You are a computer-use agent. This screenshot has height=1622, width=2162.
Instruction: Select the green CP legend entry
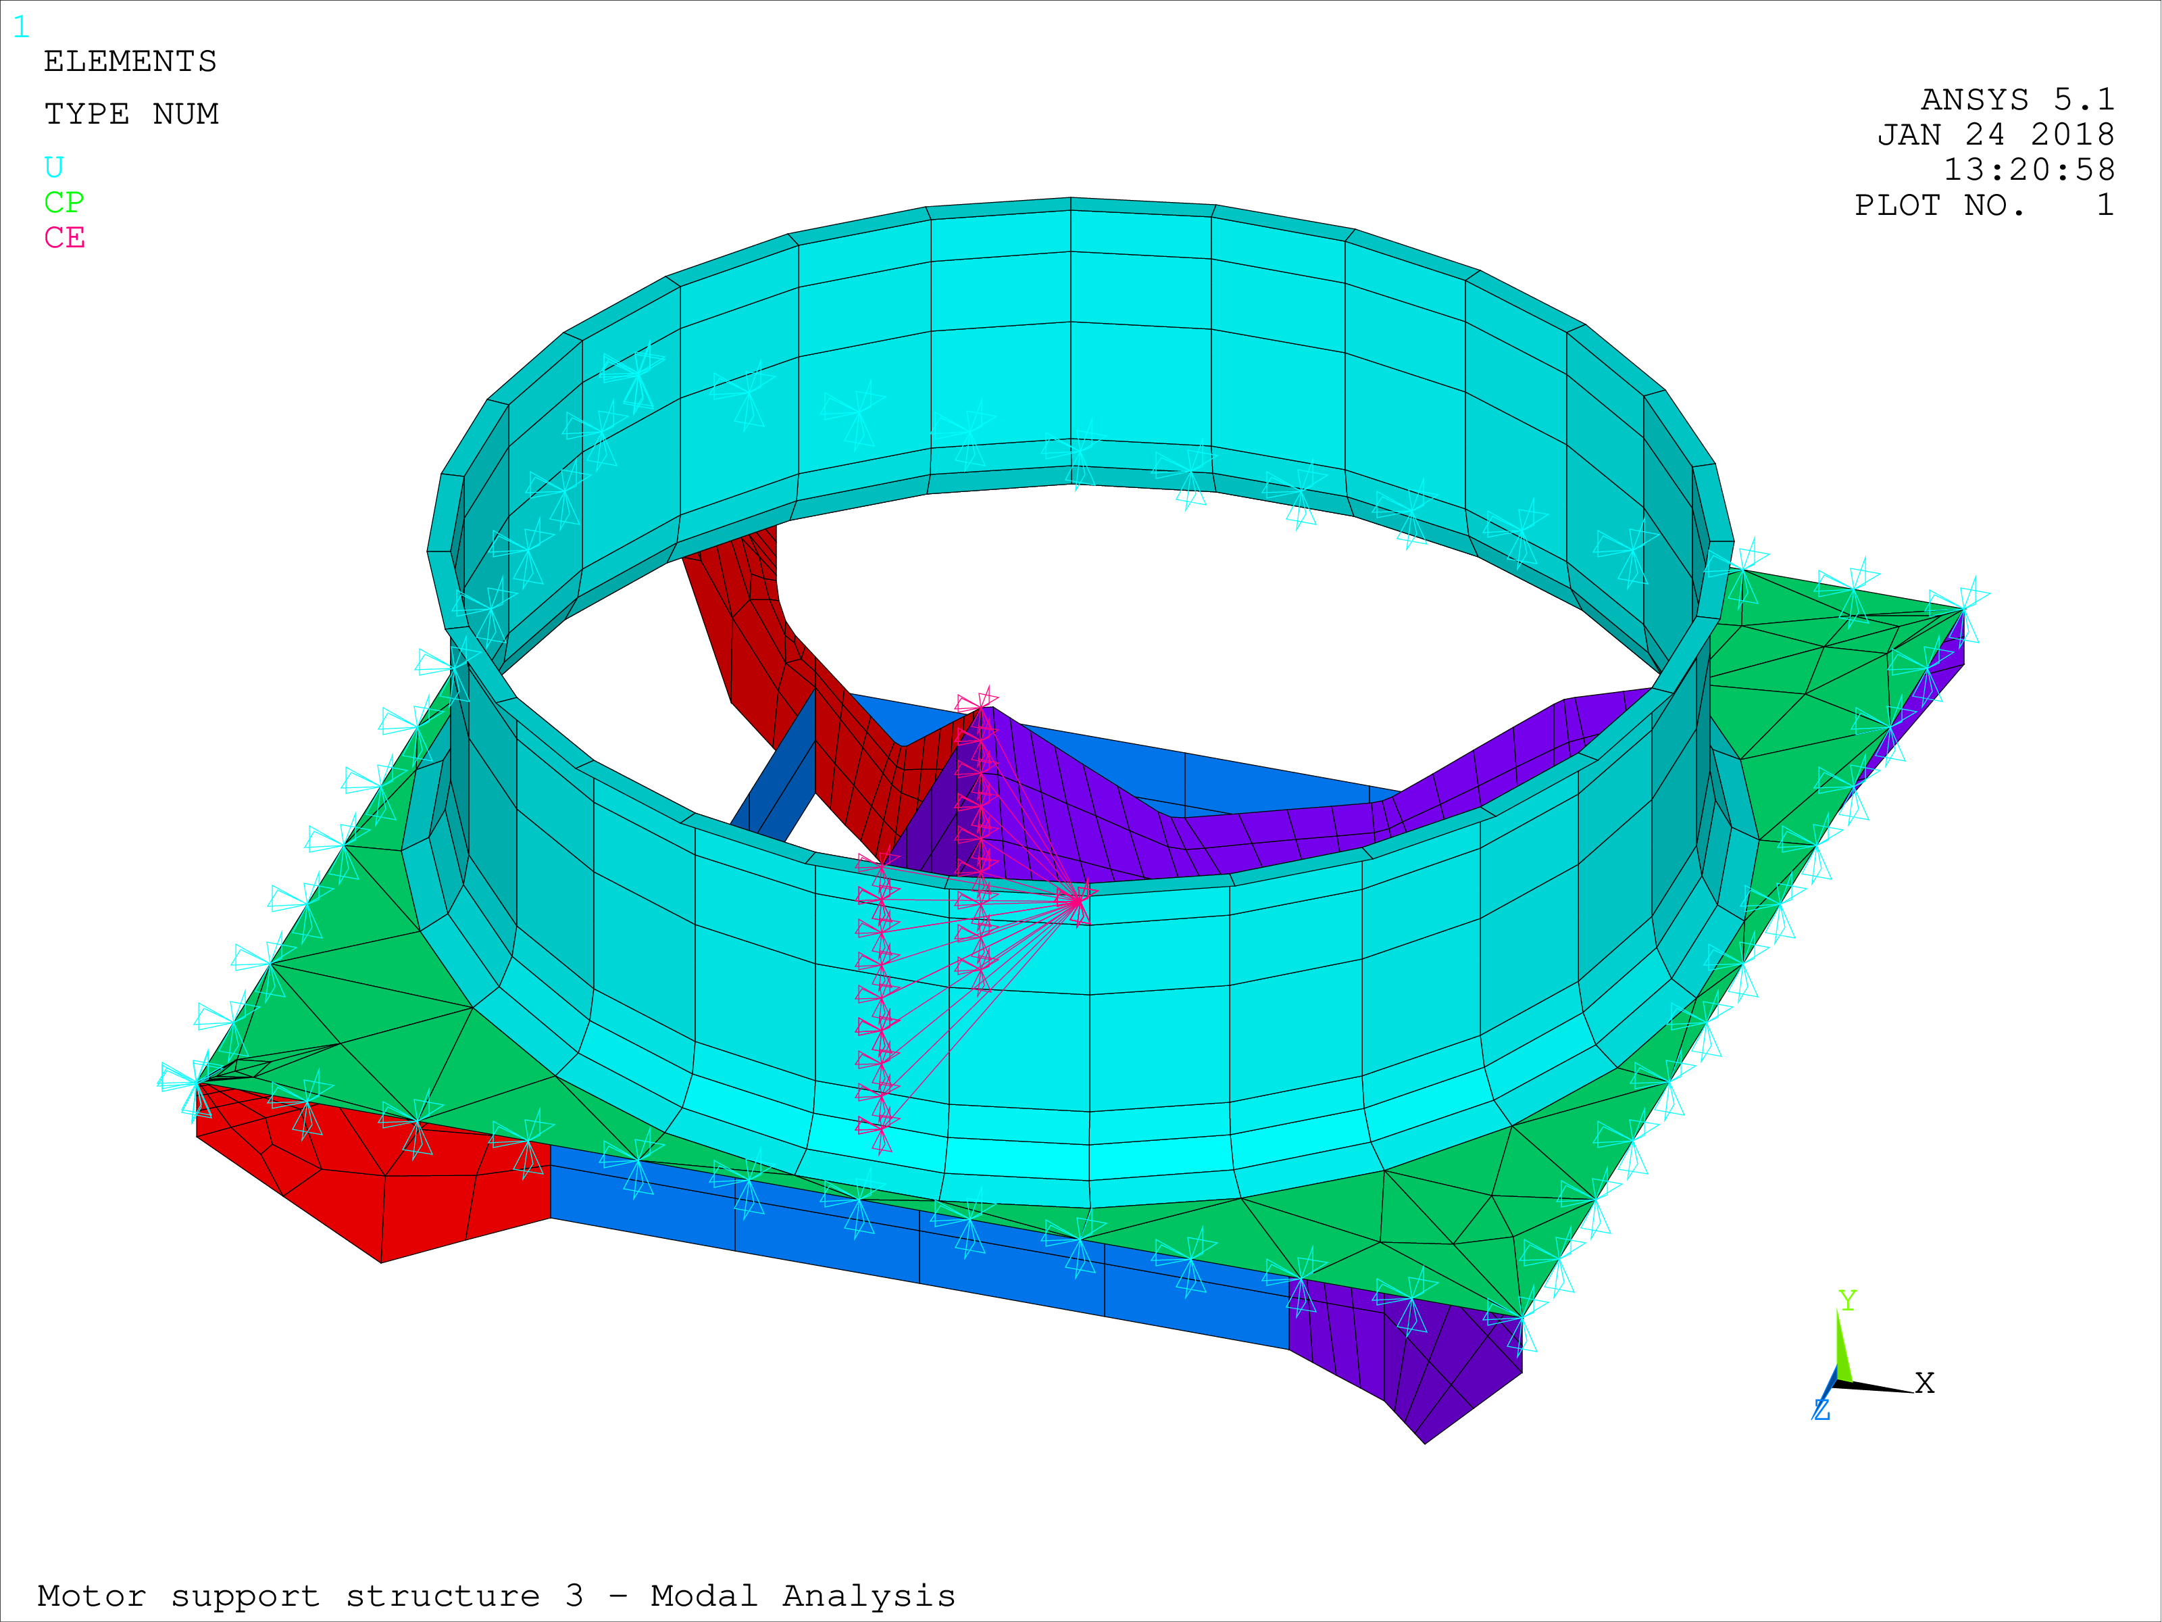coord(64,202)
